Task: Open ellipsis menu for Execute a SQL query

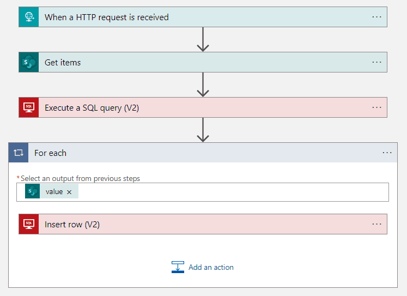Action: (376, 107)
